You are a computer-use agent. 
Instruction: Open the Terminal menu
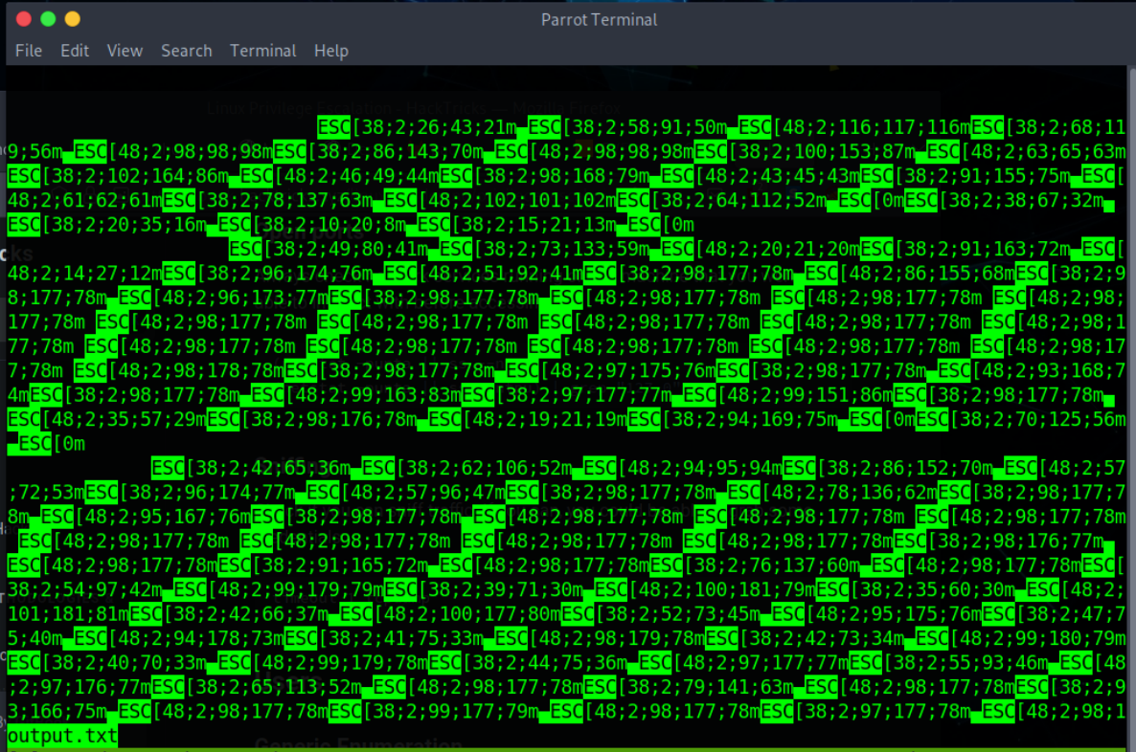262,51
